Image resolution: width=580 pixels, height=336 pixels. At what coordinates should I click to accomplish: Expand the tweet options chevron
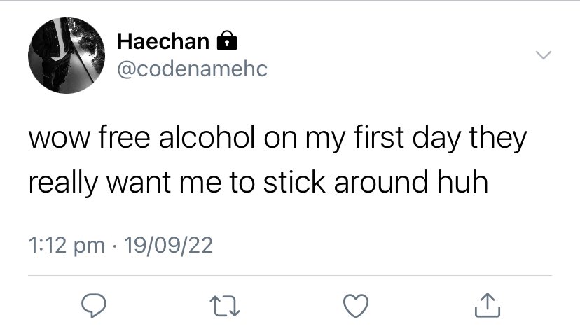tap(543, 55)
